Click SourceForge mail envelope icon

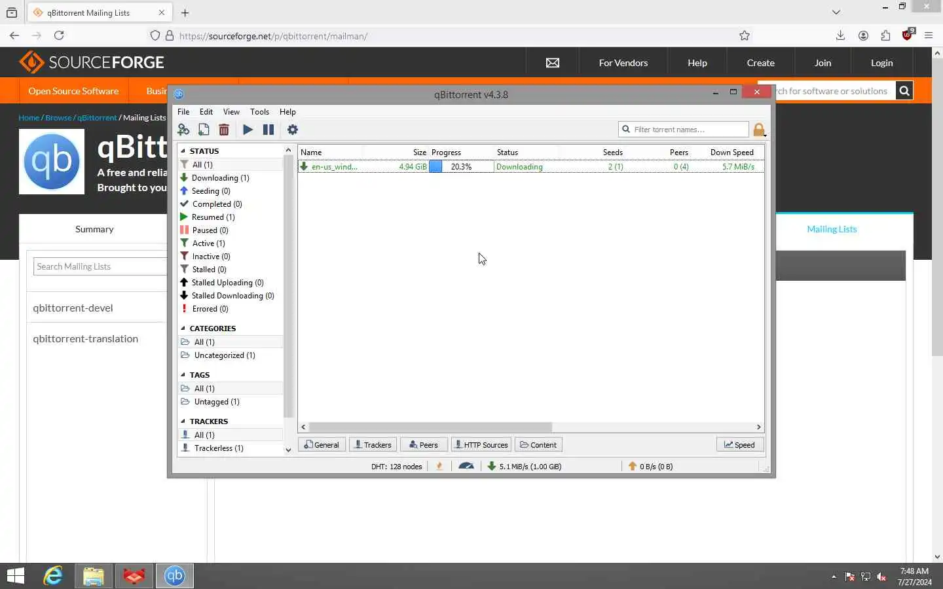point(553,63)
